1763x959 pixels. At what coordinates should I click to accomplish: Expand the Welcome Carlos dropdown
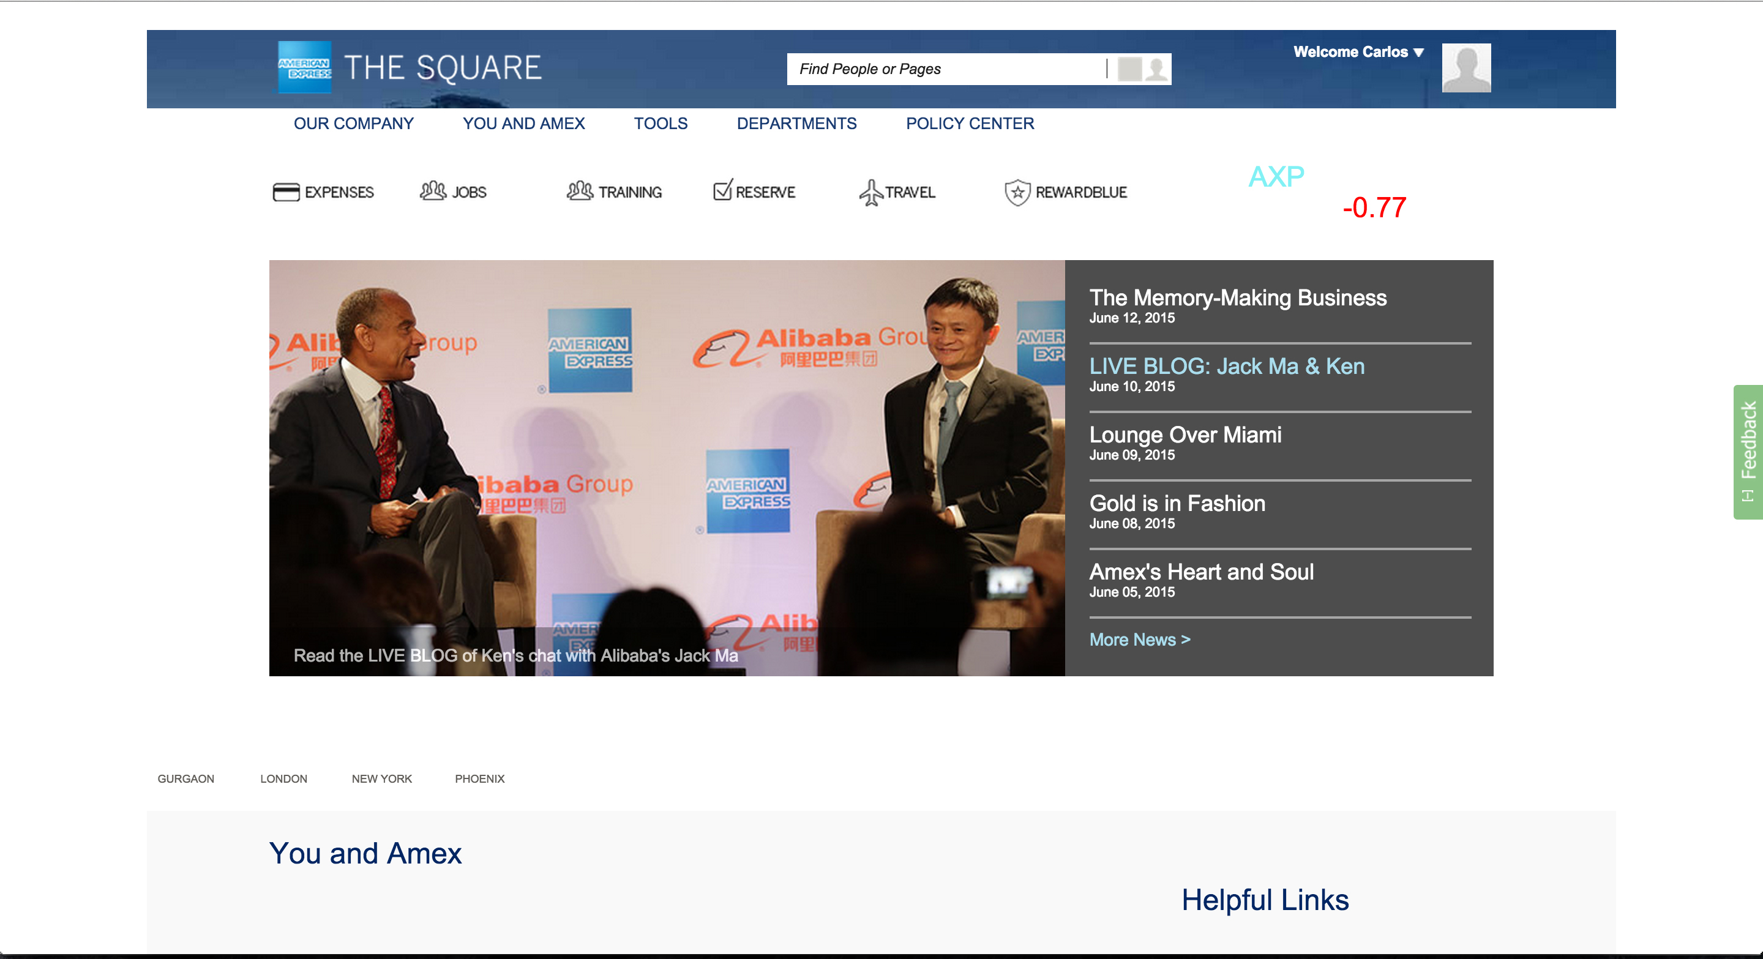click(1358, 52)
